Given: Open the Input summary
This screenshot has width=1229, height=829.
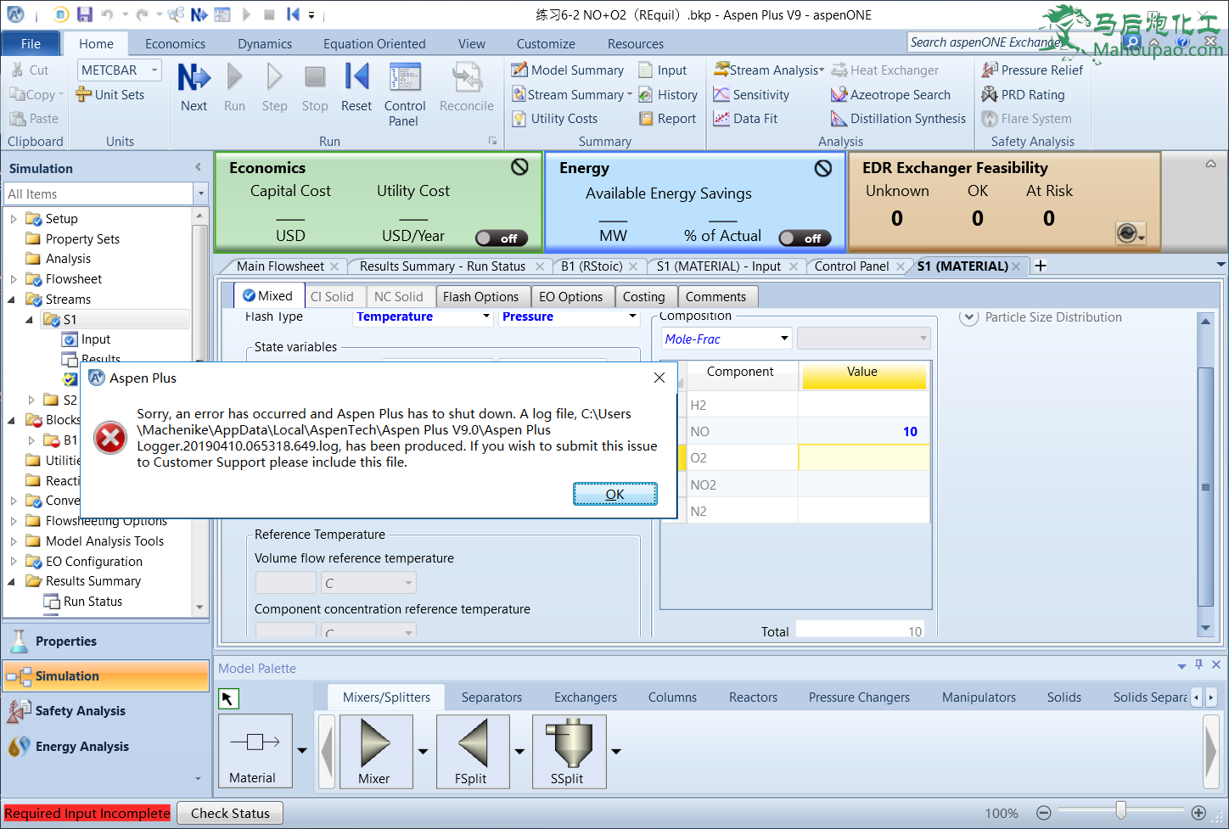Looking at the screenshot, I should (x=663, y=70).
